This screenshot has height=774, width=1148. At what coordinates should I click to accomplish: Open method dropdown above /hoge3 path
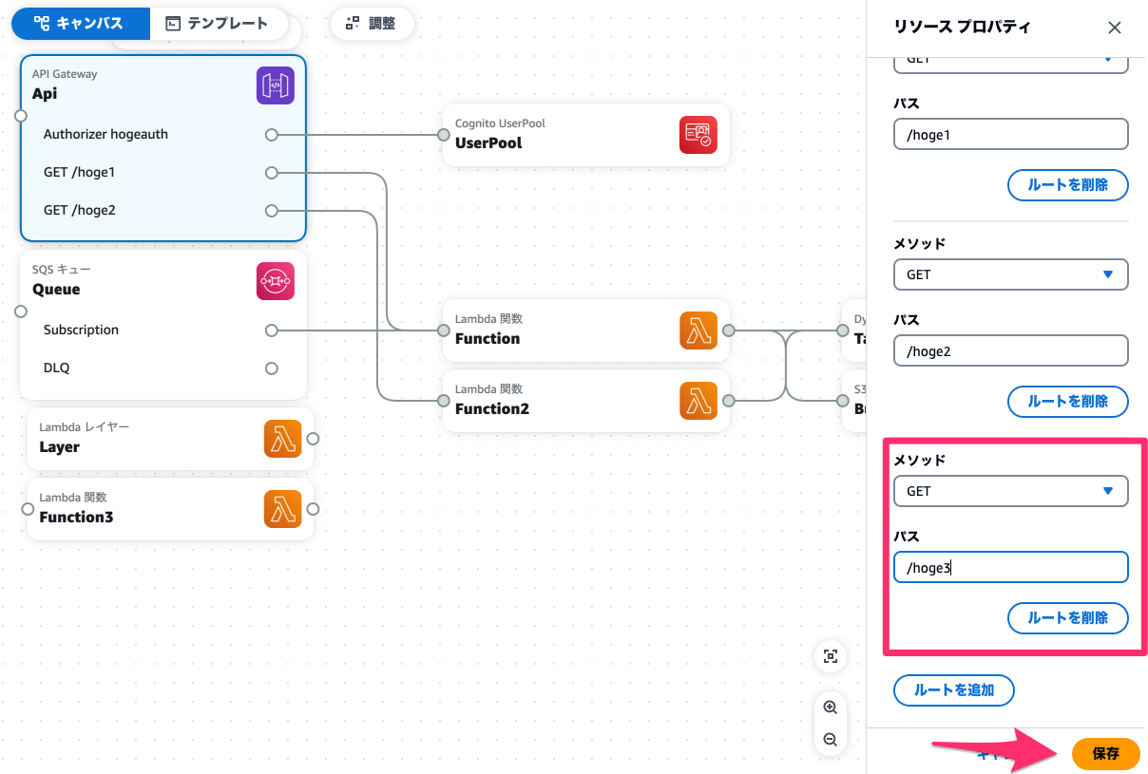pos(1011,491)
